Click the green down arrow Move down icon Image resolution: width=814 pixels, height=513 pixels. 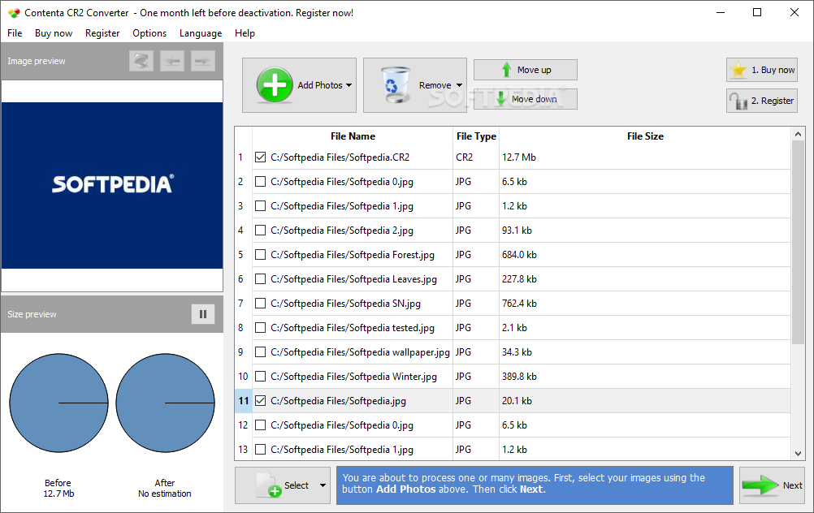pos(501,98)
